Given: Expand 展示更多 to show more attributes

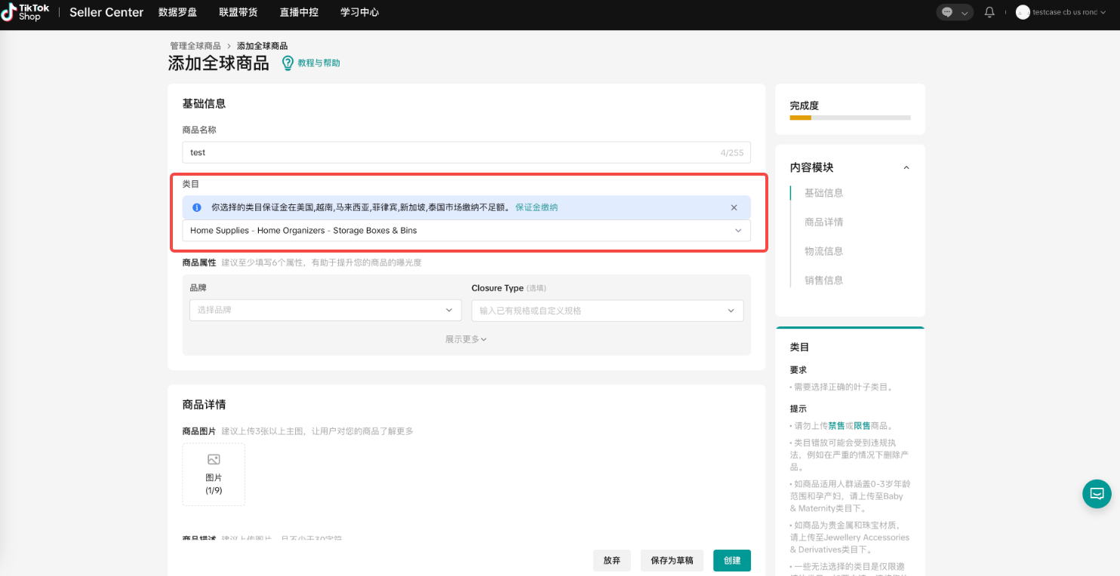Looking at the screenshot, I should click(x=466, y=339).
